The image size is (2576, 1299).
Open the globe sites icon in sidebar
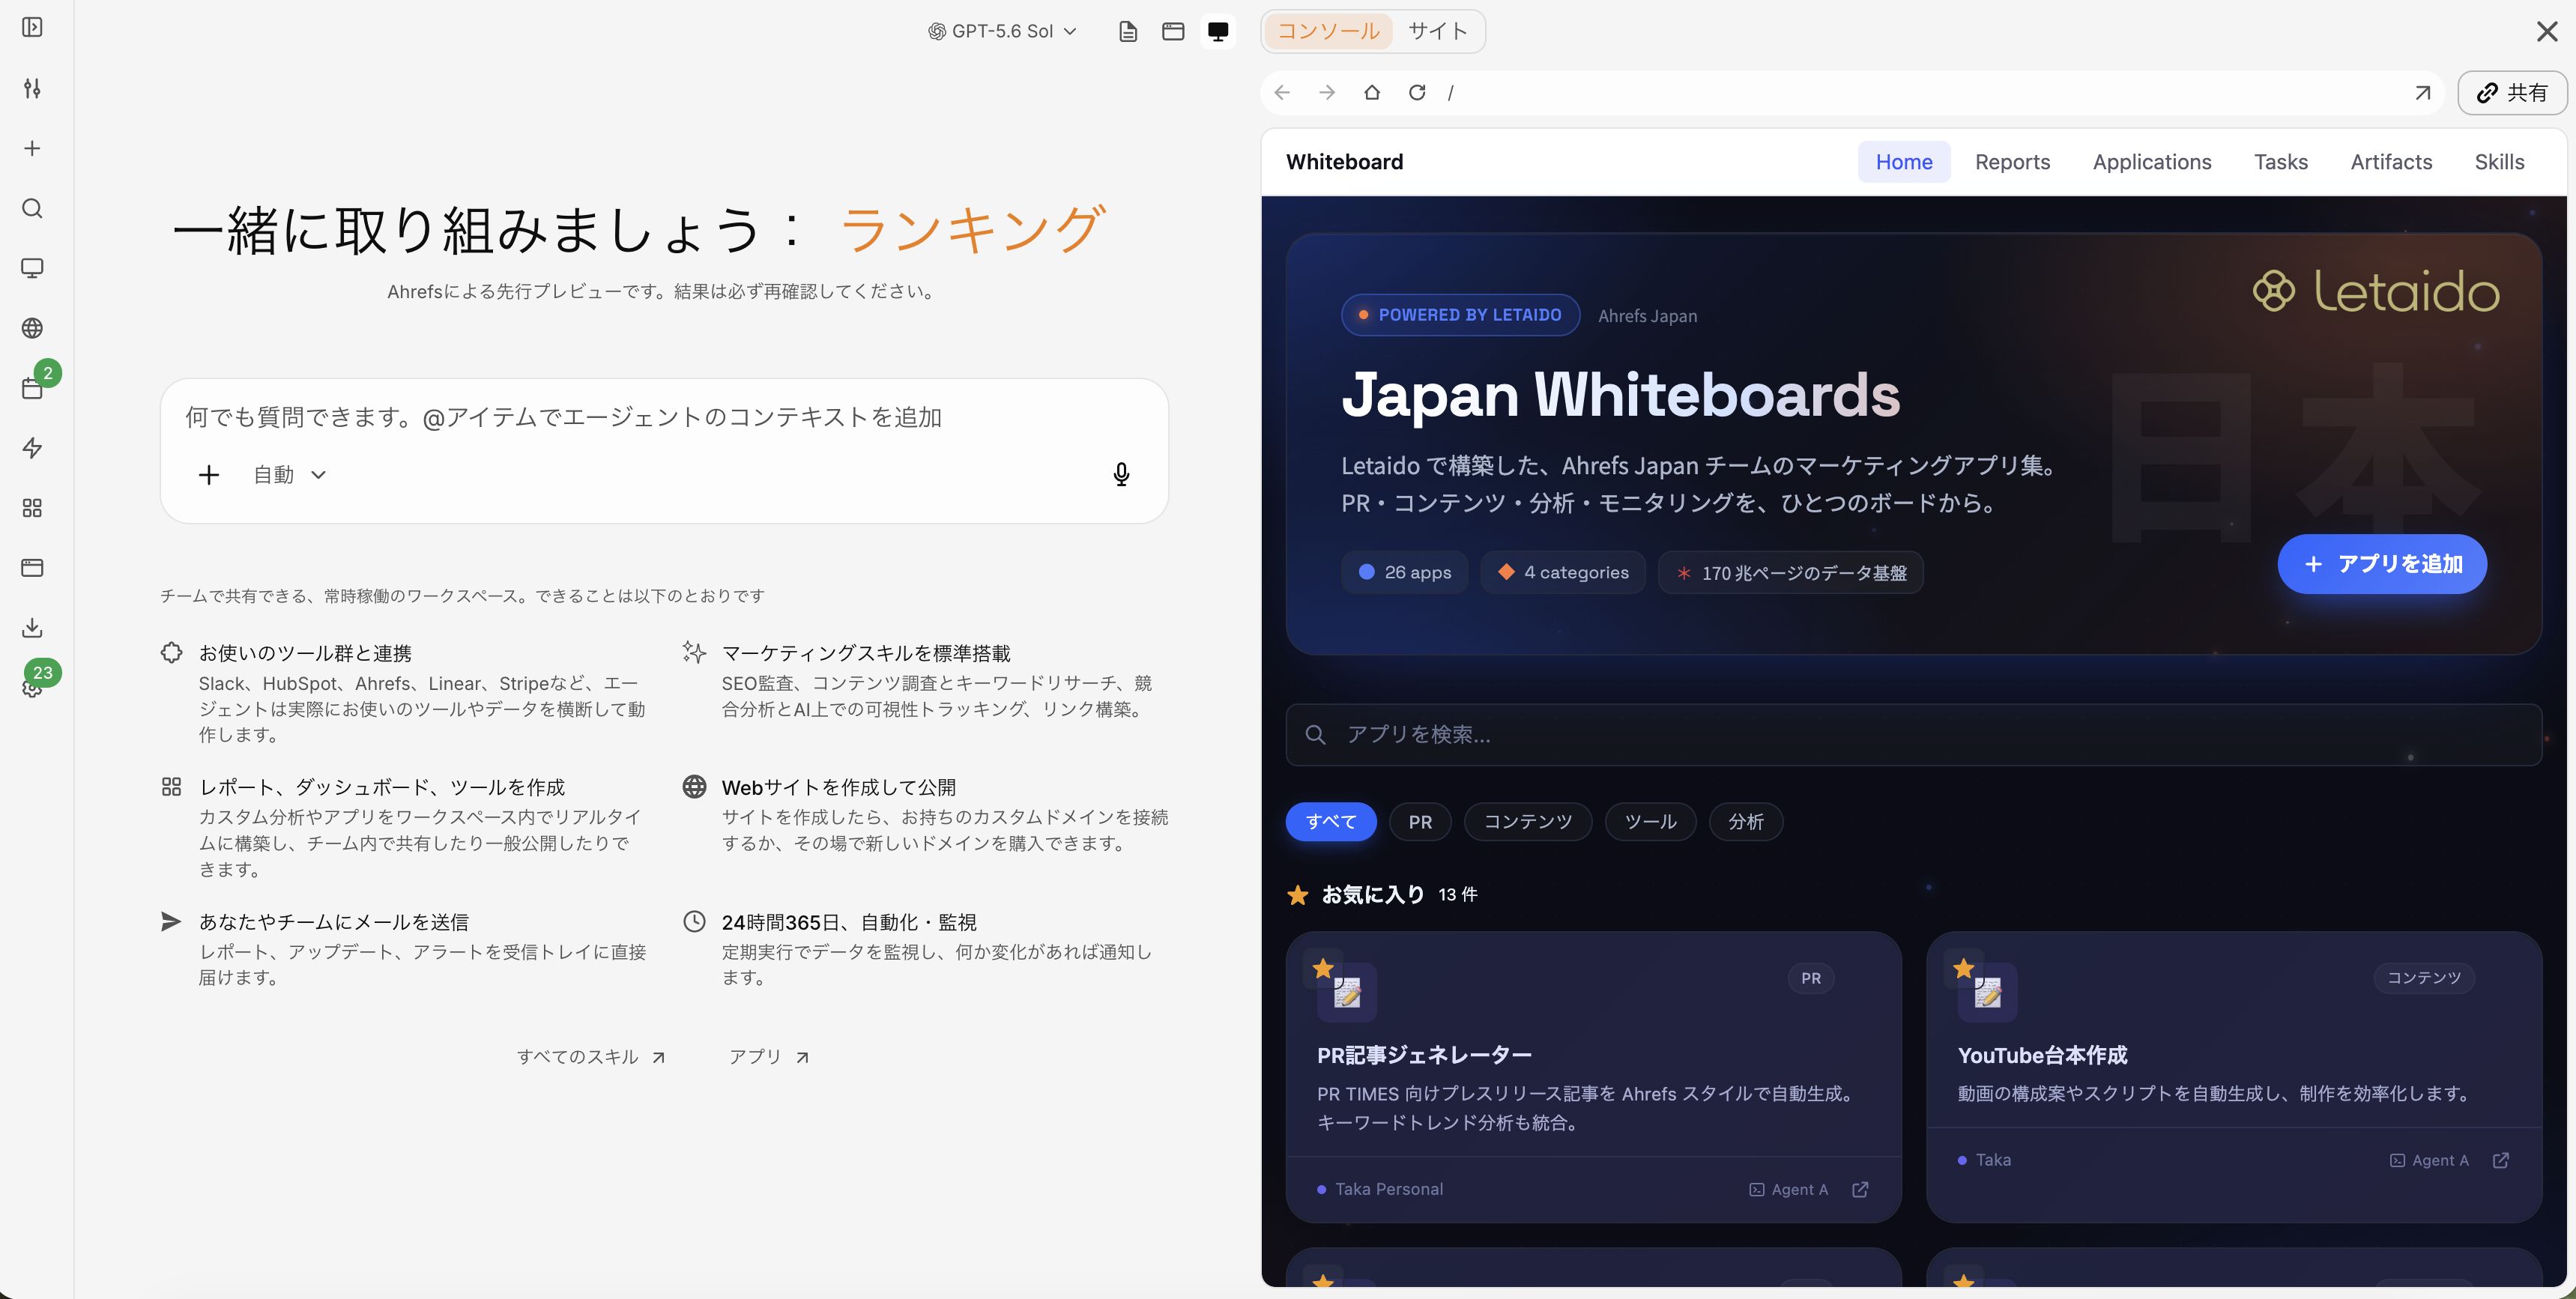tap(32, 328)
